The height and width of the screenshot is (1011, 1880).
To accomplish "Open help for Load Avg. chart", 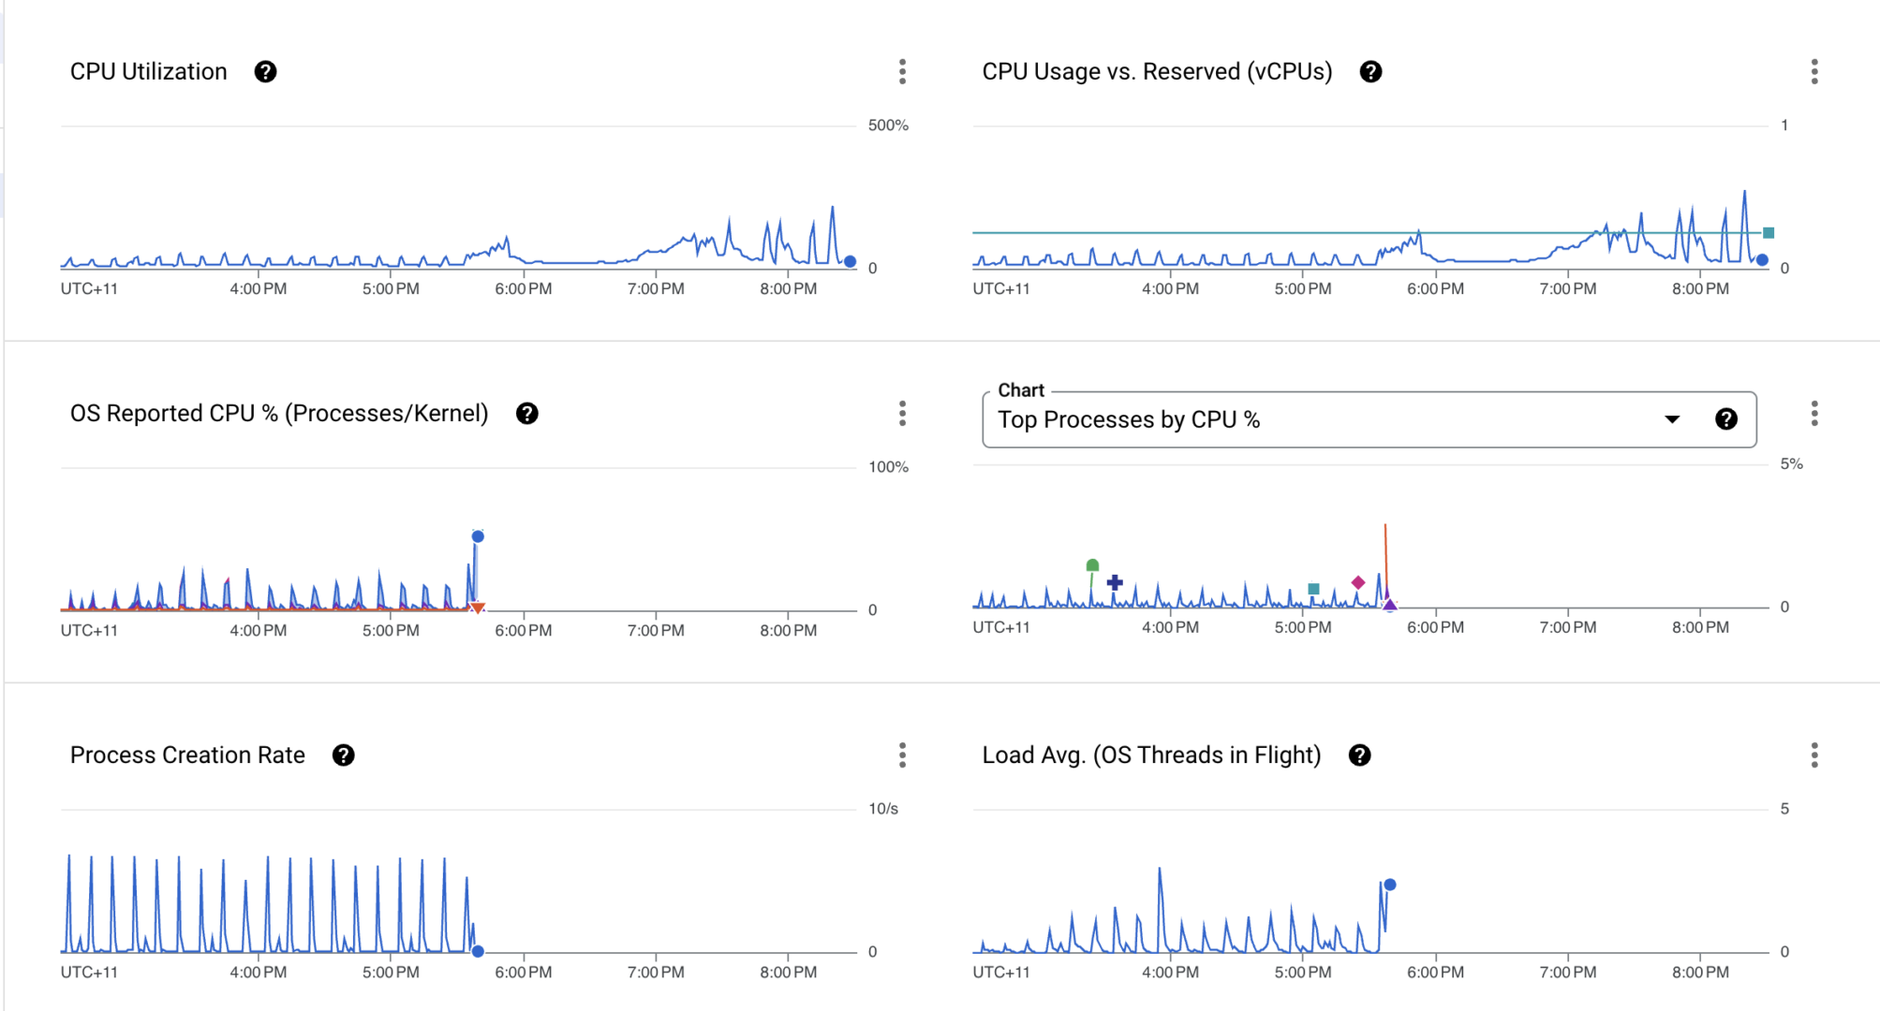I will click(1359, 755).
